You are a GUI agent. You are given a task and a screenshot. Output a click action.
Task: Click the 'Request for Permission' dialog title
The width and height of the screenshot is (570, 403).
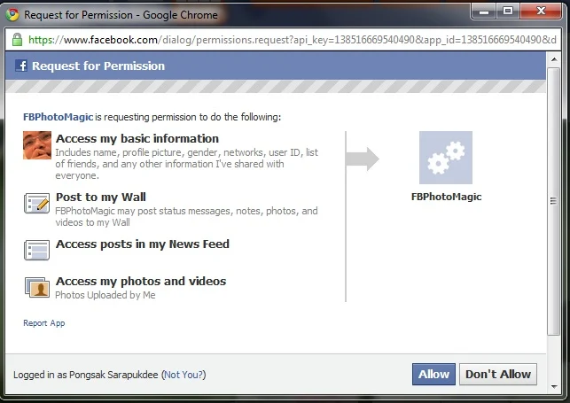click(x=98, y=66)
